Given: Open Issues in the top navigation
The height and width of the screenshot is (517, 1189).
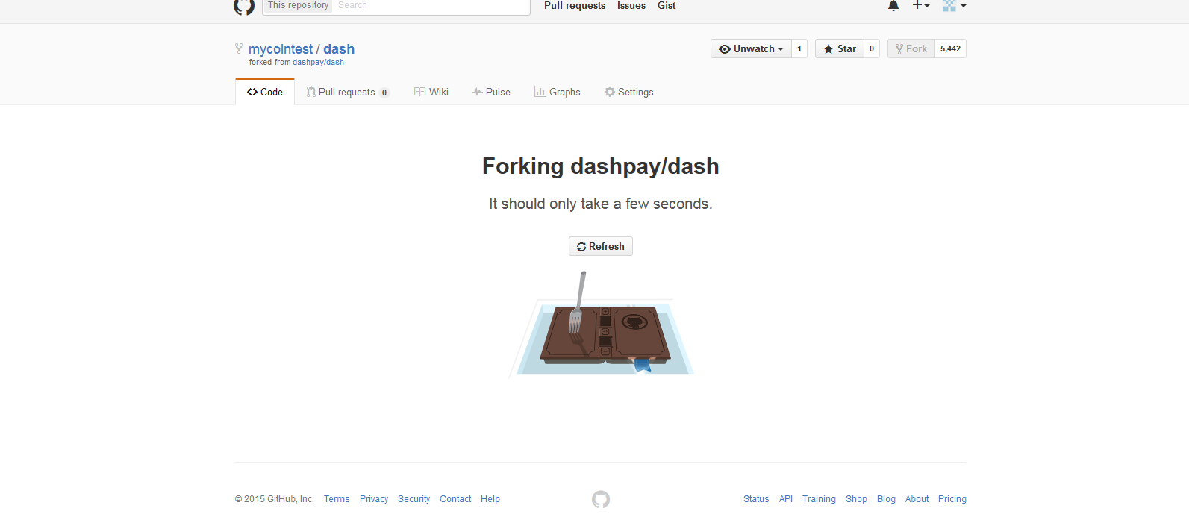Looking at the screenshot, I should (631, 6).
